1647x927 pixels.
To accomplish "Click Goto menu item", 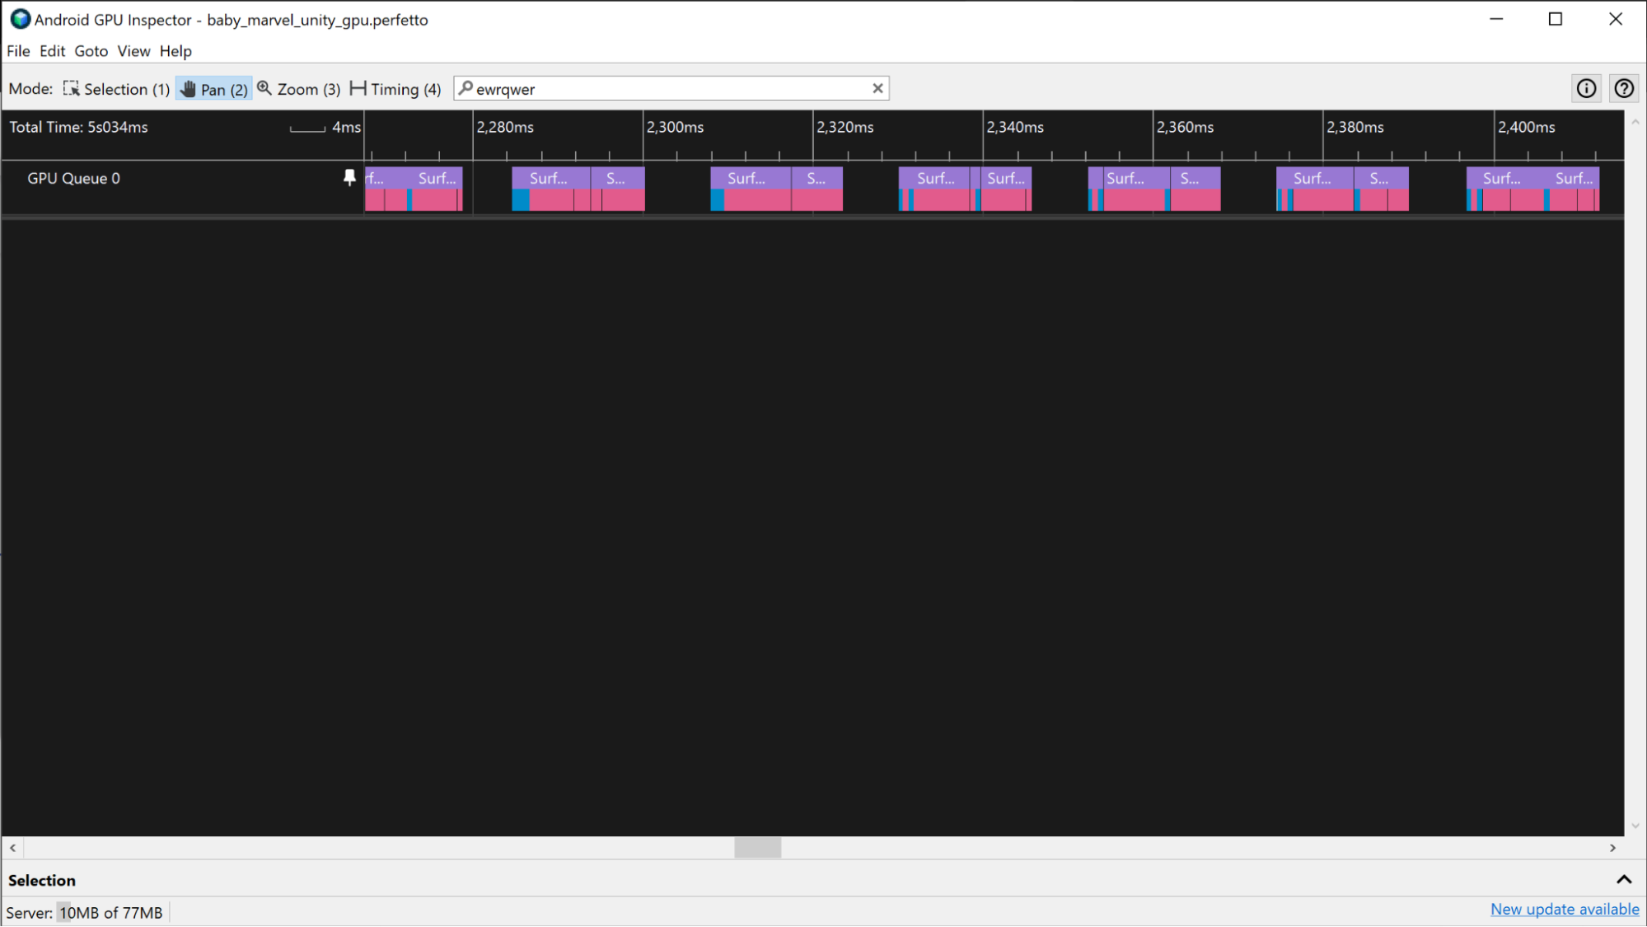I will coord(91,49).
